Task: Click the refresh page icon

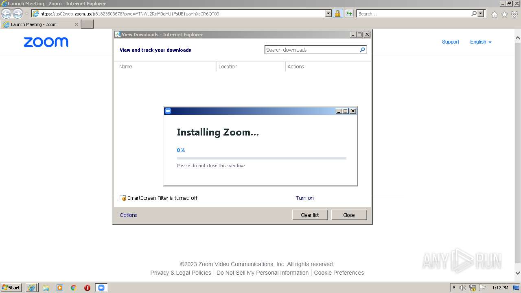Action: (x=349, y=13)
